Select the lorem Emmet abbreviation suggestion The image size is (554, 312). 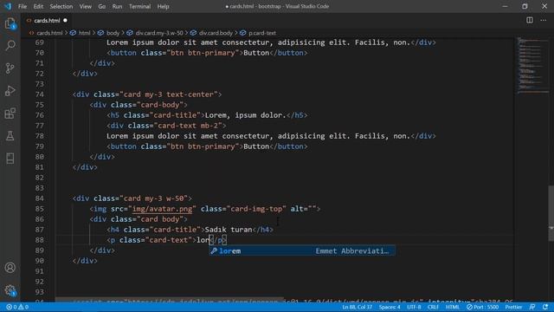pyautogui.click(x=302, y=250)
